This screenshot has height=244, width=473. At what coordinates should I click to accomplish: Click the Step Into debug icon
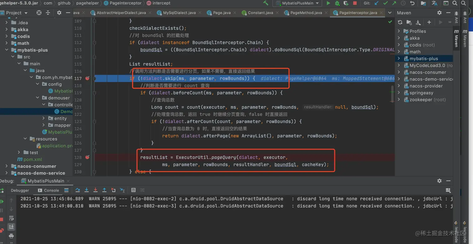tap(87, 190)
